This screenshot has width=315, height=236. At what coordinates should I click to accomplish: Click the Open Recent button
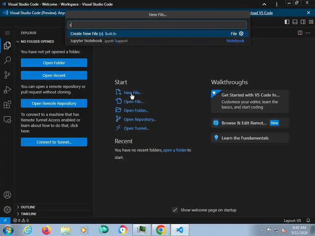tap(54, 76)
